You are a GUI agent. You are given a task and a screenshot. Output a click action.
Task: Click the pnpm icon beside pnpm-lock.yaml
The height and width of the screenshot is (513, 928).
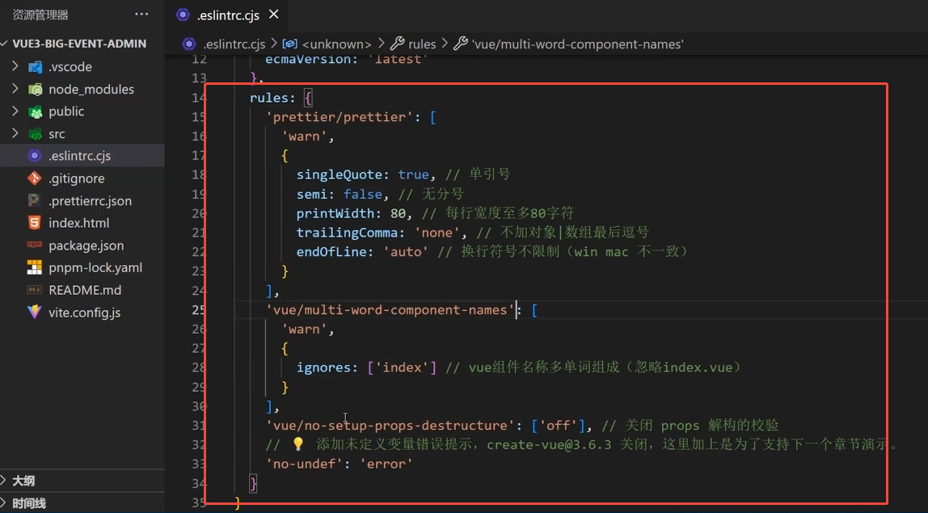[x=34, y=267]
